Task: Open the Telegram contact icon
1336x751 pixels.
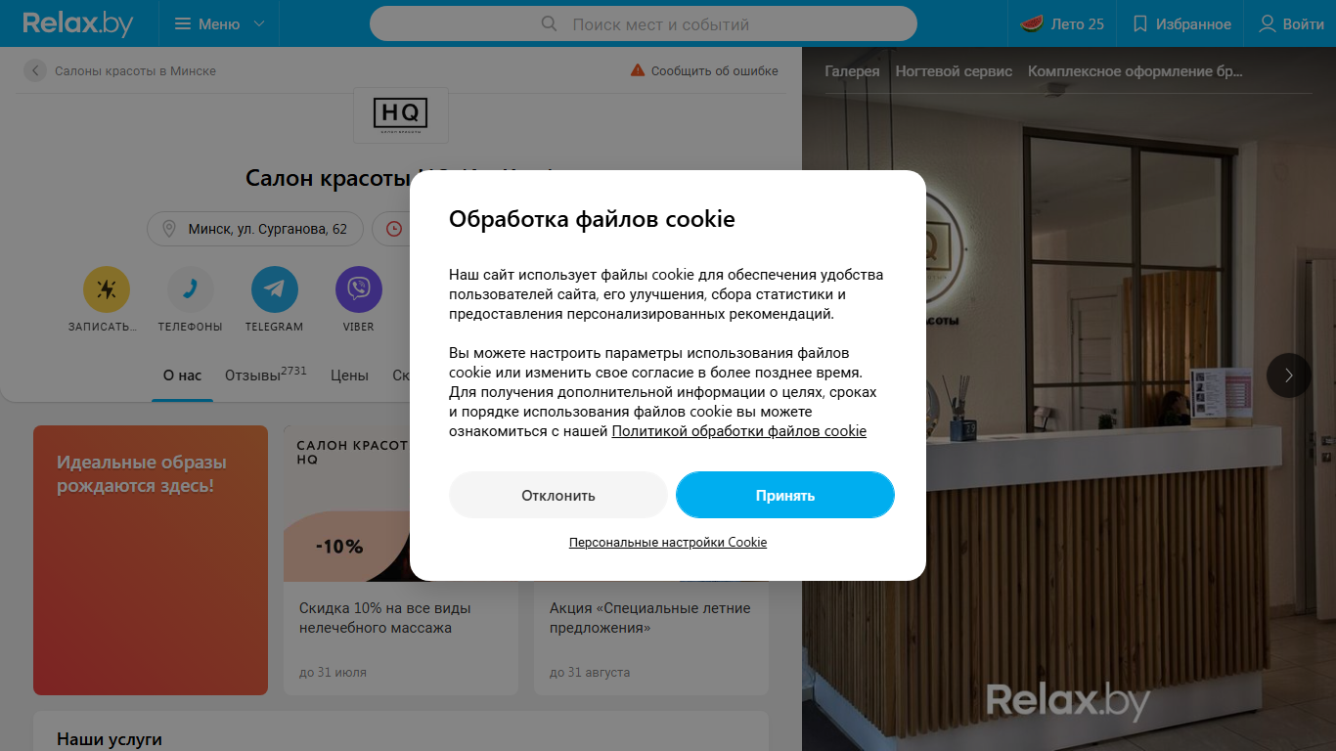Action: tap(275, 289)
